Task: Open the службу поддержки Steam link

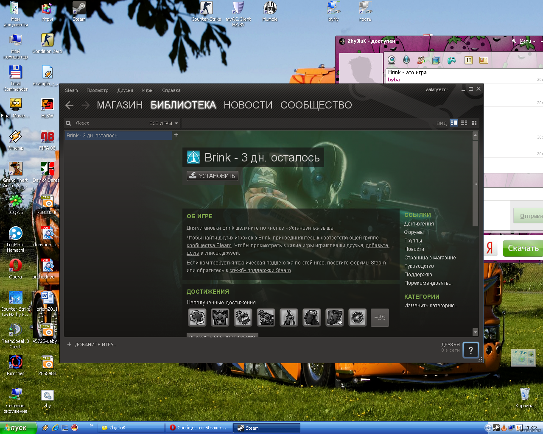Action: point(260,270)
